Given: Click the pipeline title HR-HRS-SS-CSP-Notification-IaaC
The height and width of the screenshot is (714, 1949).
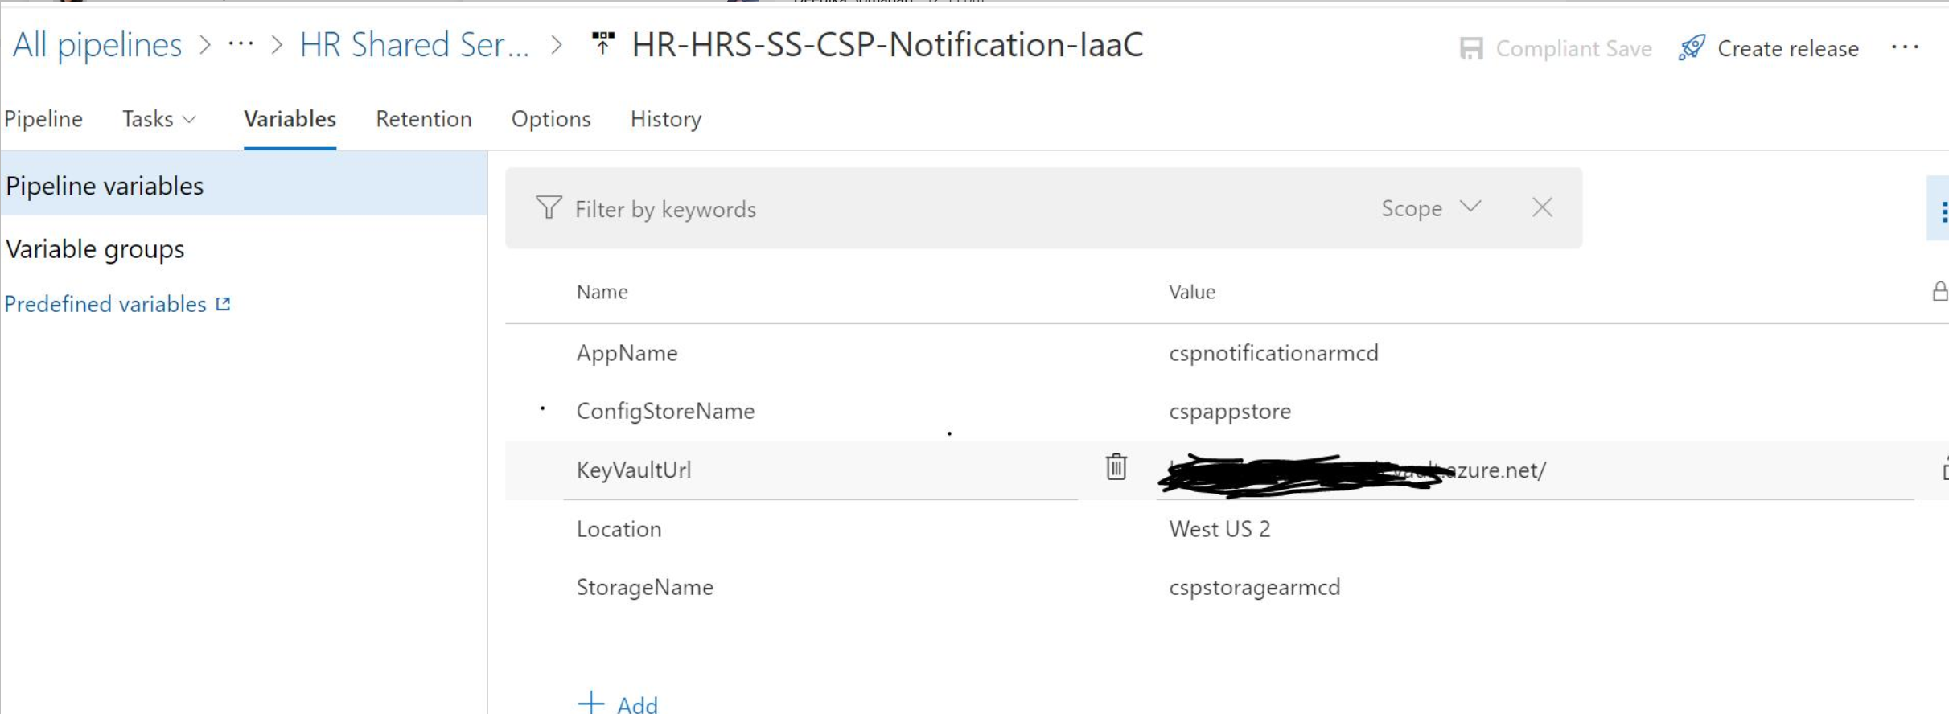Looking at the screenshot, I should pyautogui.click(x=887, y=44).
